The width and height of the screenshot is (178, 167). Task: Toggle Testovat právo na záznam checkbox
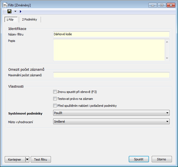55,98
